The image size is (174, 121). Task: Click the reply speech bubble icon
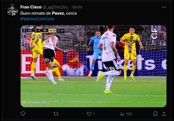(23, 114)
